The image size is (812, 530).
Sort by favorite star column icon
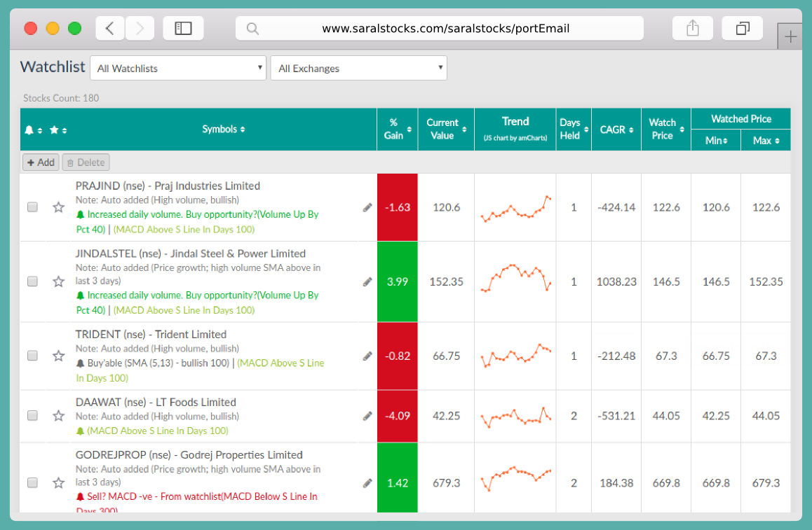pyautogui.click(x=58, y=130)
